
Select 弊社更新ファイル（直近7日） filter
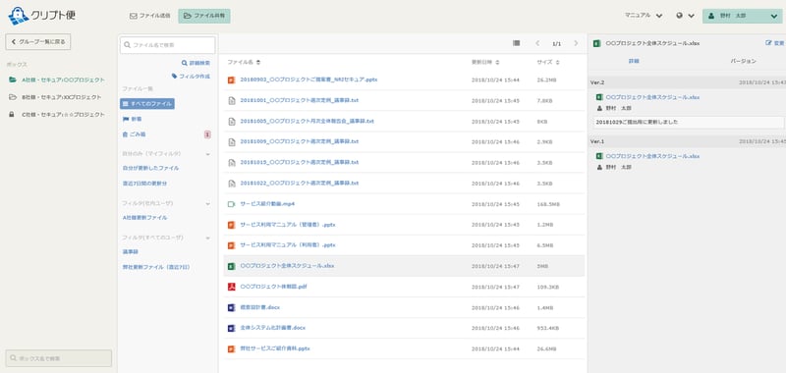156,267
